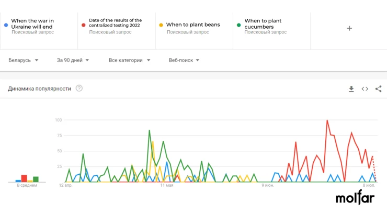Open the embed code icon

tap(365, 89)
